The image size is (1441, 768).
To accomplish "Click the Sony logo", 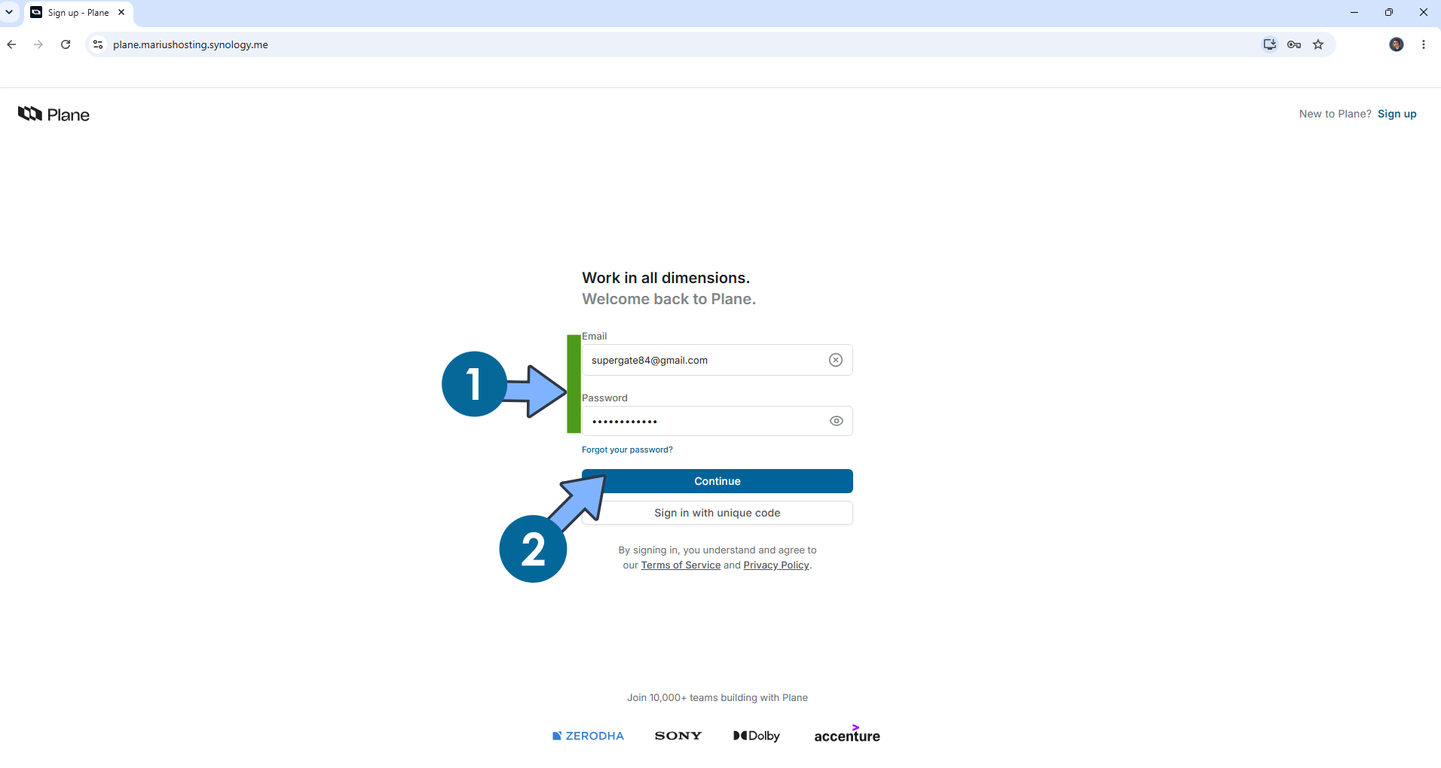I will [x=678, y=736].
